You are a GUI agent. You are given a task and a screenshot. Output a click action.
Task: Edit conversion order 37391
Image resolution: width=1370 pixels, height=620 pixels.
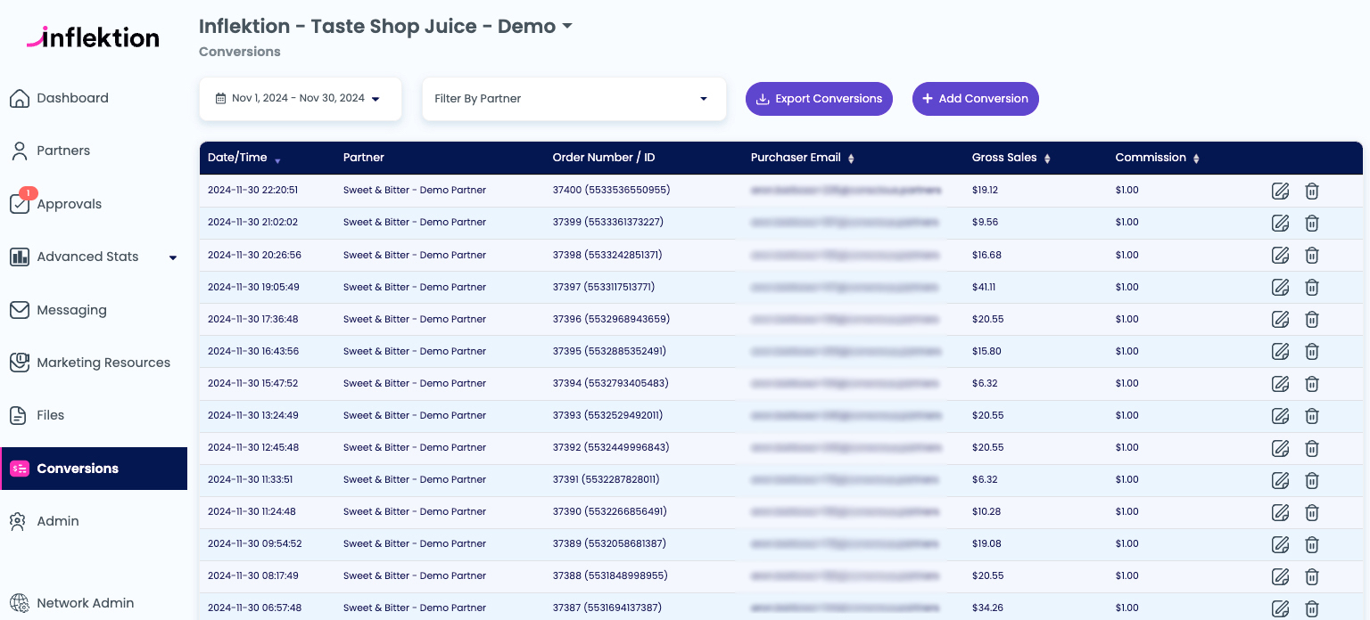click(x=1280, y=479)
